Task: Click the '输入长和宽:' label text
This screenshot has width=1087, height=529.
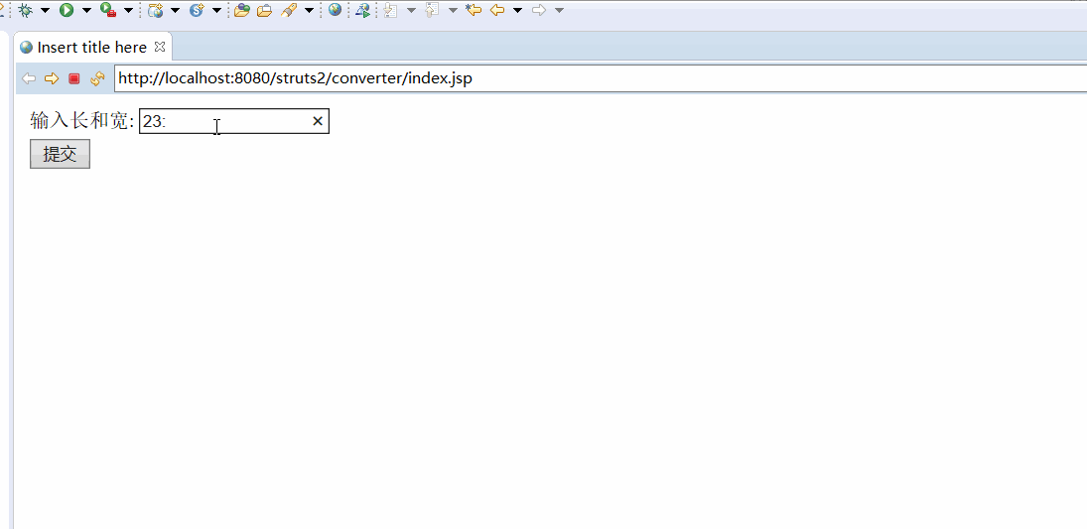Action: [x=82, y=121]
